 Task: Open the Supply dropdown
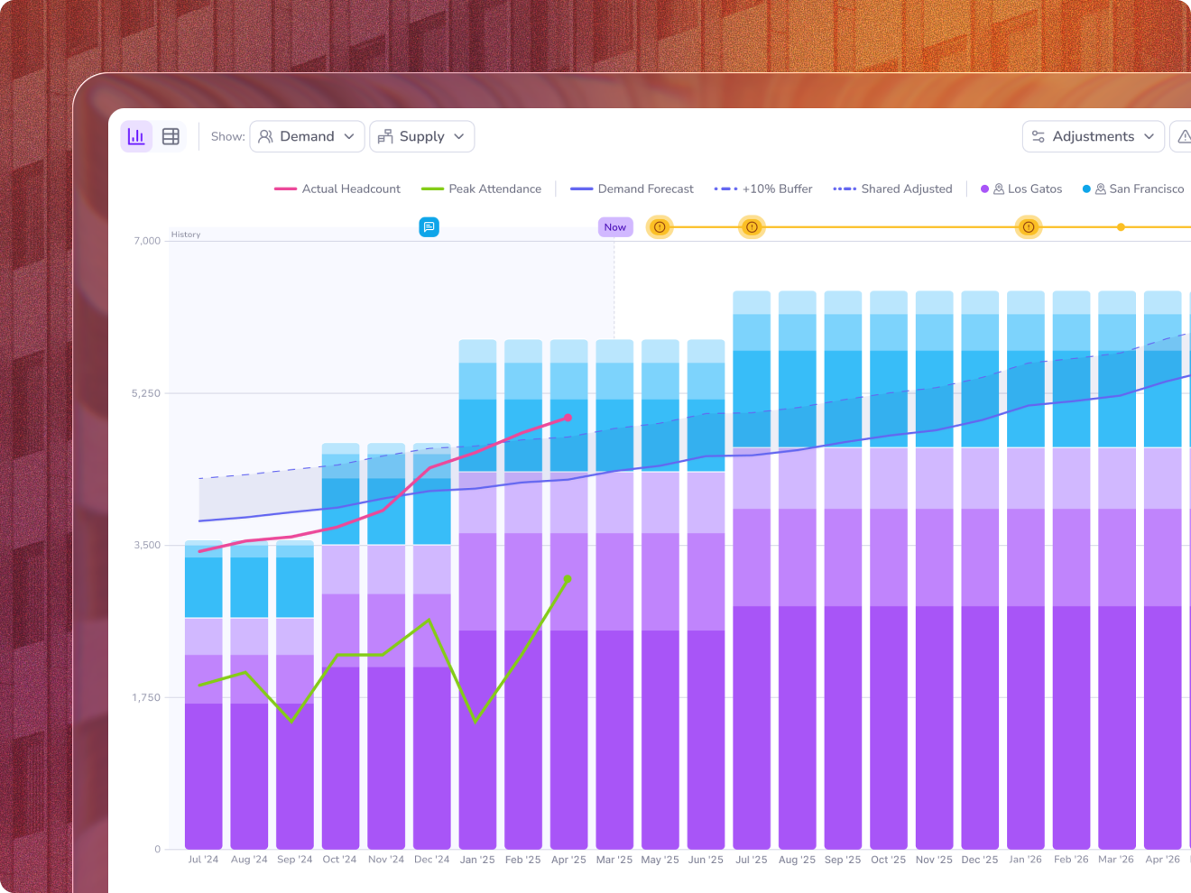pyautogui.click(x=421, y=136)
